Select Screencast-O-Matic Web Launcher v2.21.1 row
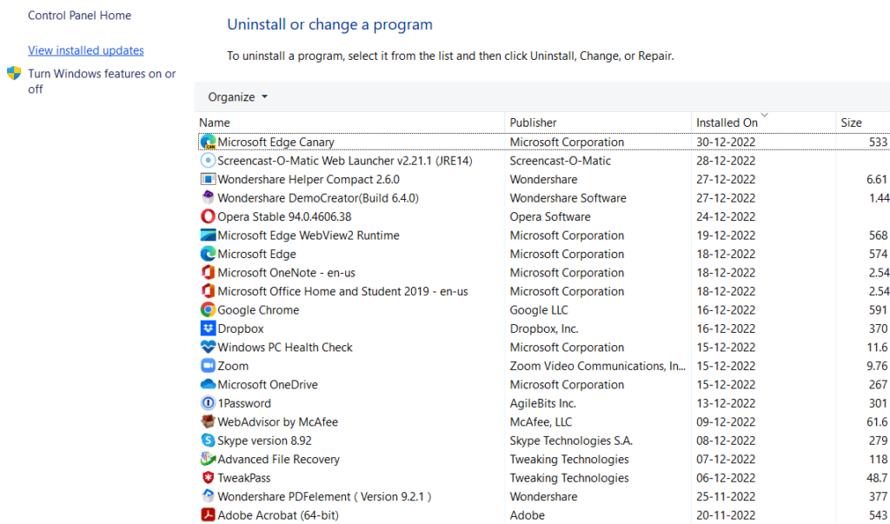The image size is (890, 524). tap(345, 161)
